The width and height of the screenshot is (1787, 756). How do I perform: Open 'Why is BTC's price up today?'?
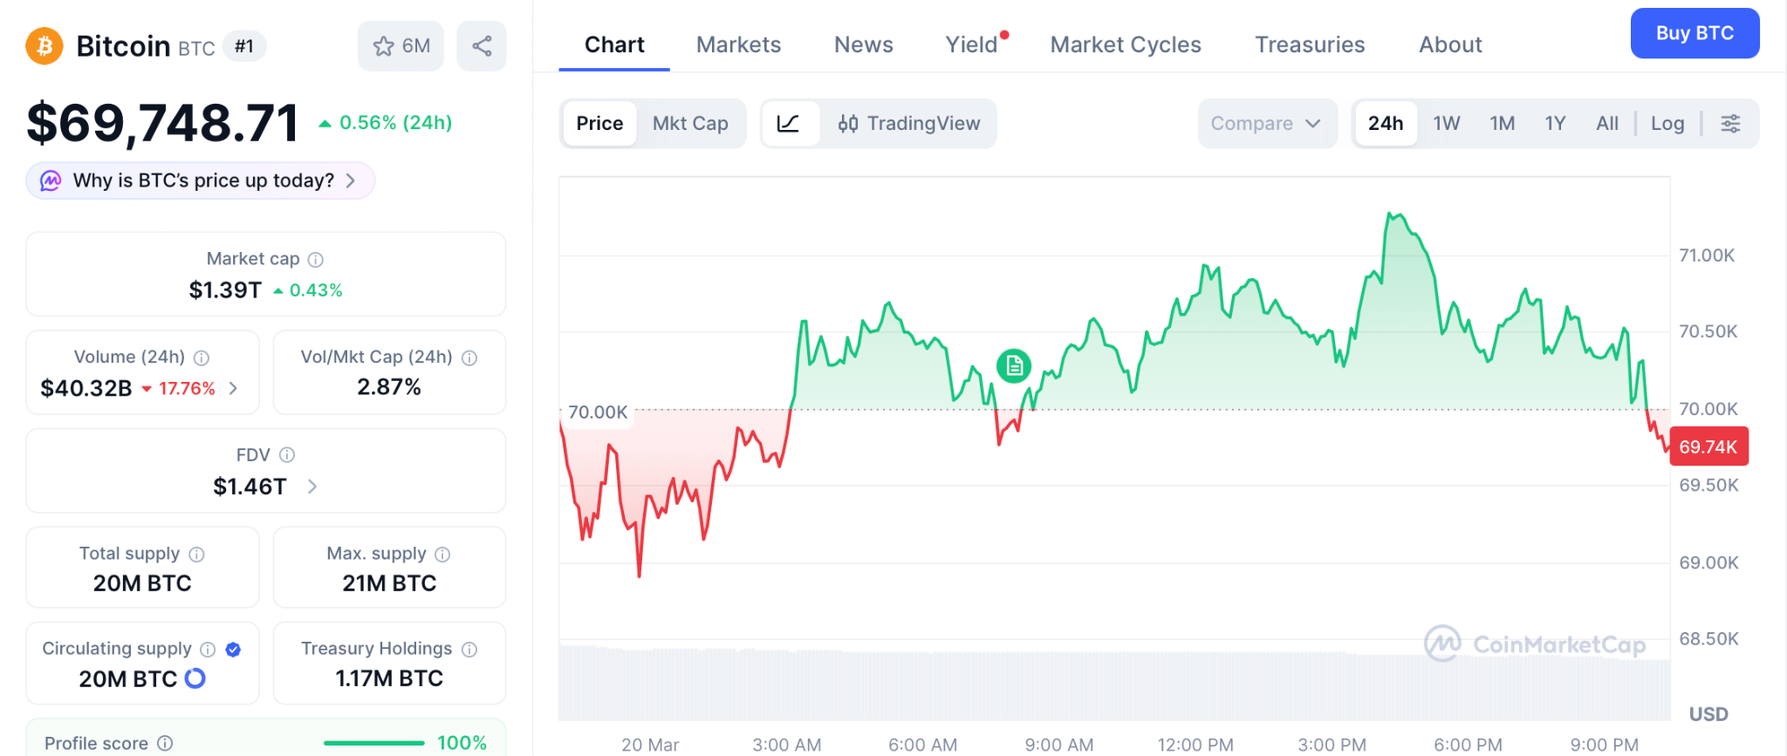tap(202, 180)
